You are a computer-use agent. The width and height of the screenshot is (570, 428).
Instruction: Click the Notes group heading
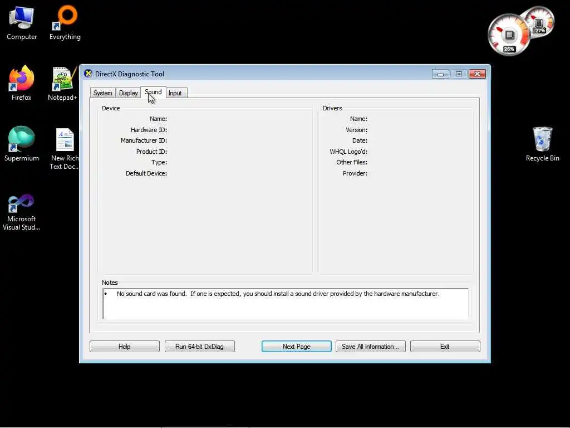pos(110,283)
